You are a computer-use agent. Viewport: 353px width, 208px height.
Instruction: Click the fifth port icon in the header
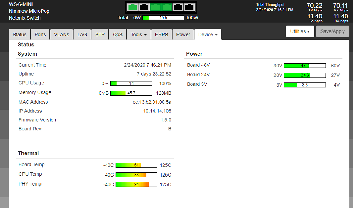pos(178,7)
